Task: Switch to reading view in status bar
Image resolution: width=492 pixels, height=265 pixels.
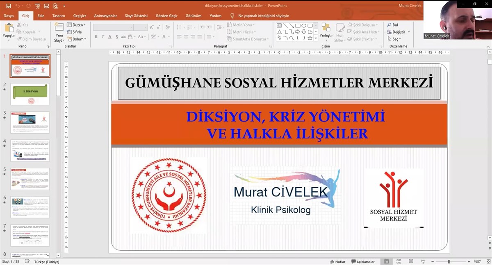Action: click(411, 262)
